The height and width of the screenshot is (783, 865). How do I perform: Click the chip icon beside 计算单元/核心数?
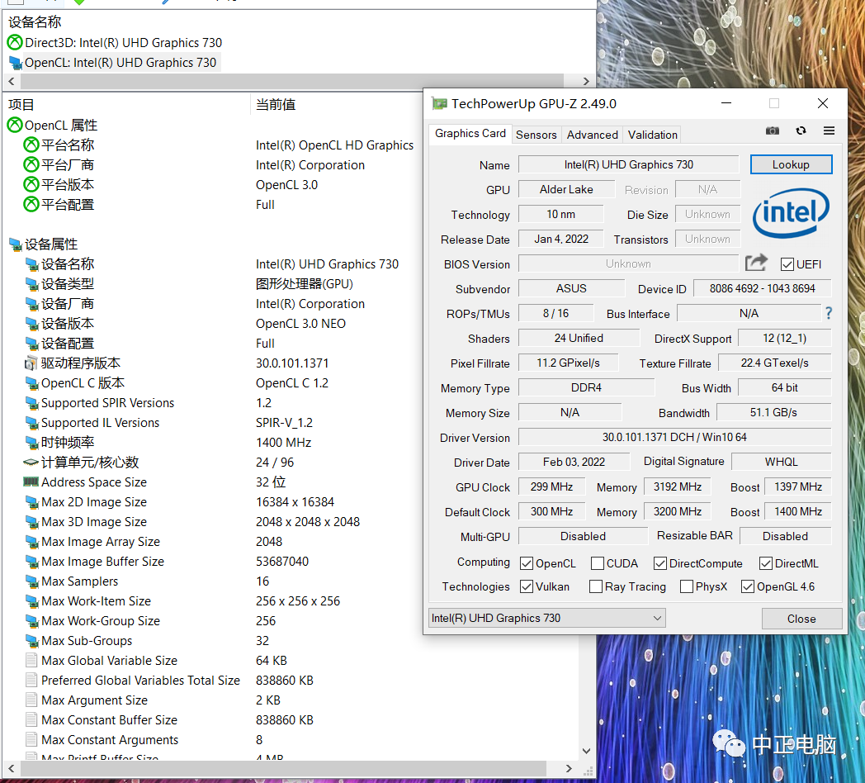tap(31, 463)
